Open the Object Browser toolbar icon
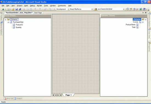The image size is (151, 104). [134, 9]
